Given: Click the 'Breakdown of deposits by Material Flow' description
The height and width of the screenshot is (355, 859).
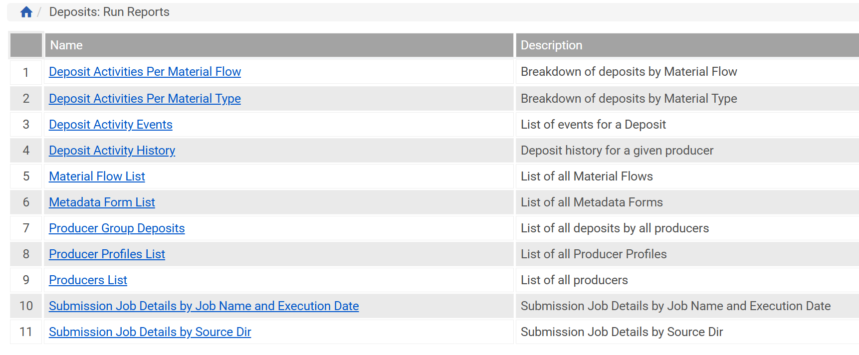Looking at the screenshot, I should pyautogui.click(x=629, y=72).
